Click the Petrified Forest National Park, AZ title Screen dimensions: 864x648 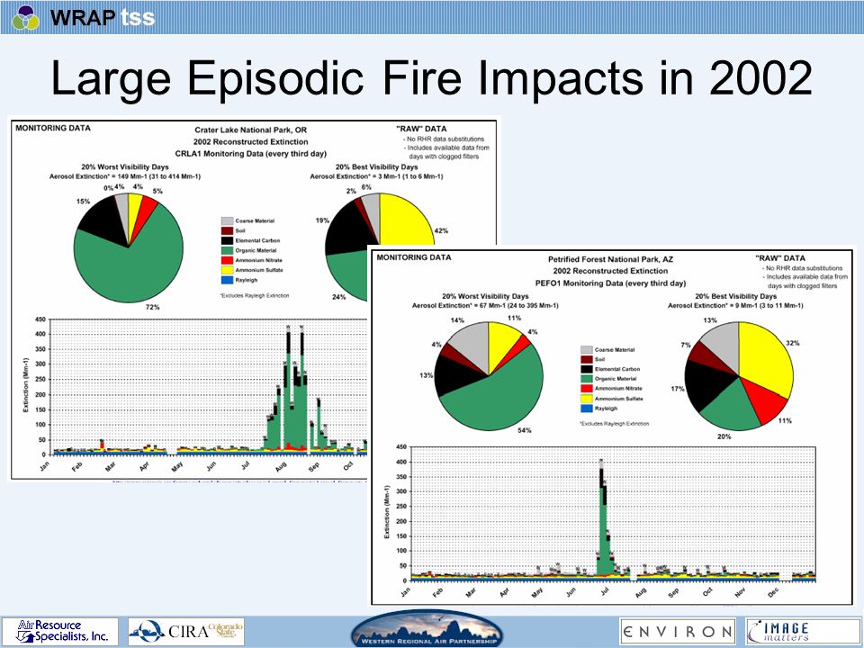pyautogui.click(x=610, y=259)
